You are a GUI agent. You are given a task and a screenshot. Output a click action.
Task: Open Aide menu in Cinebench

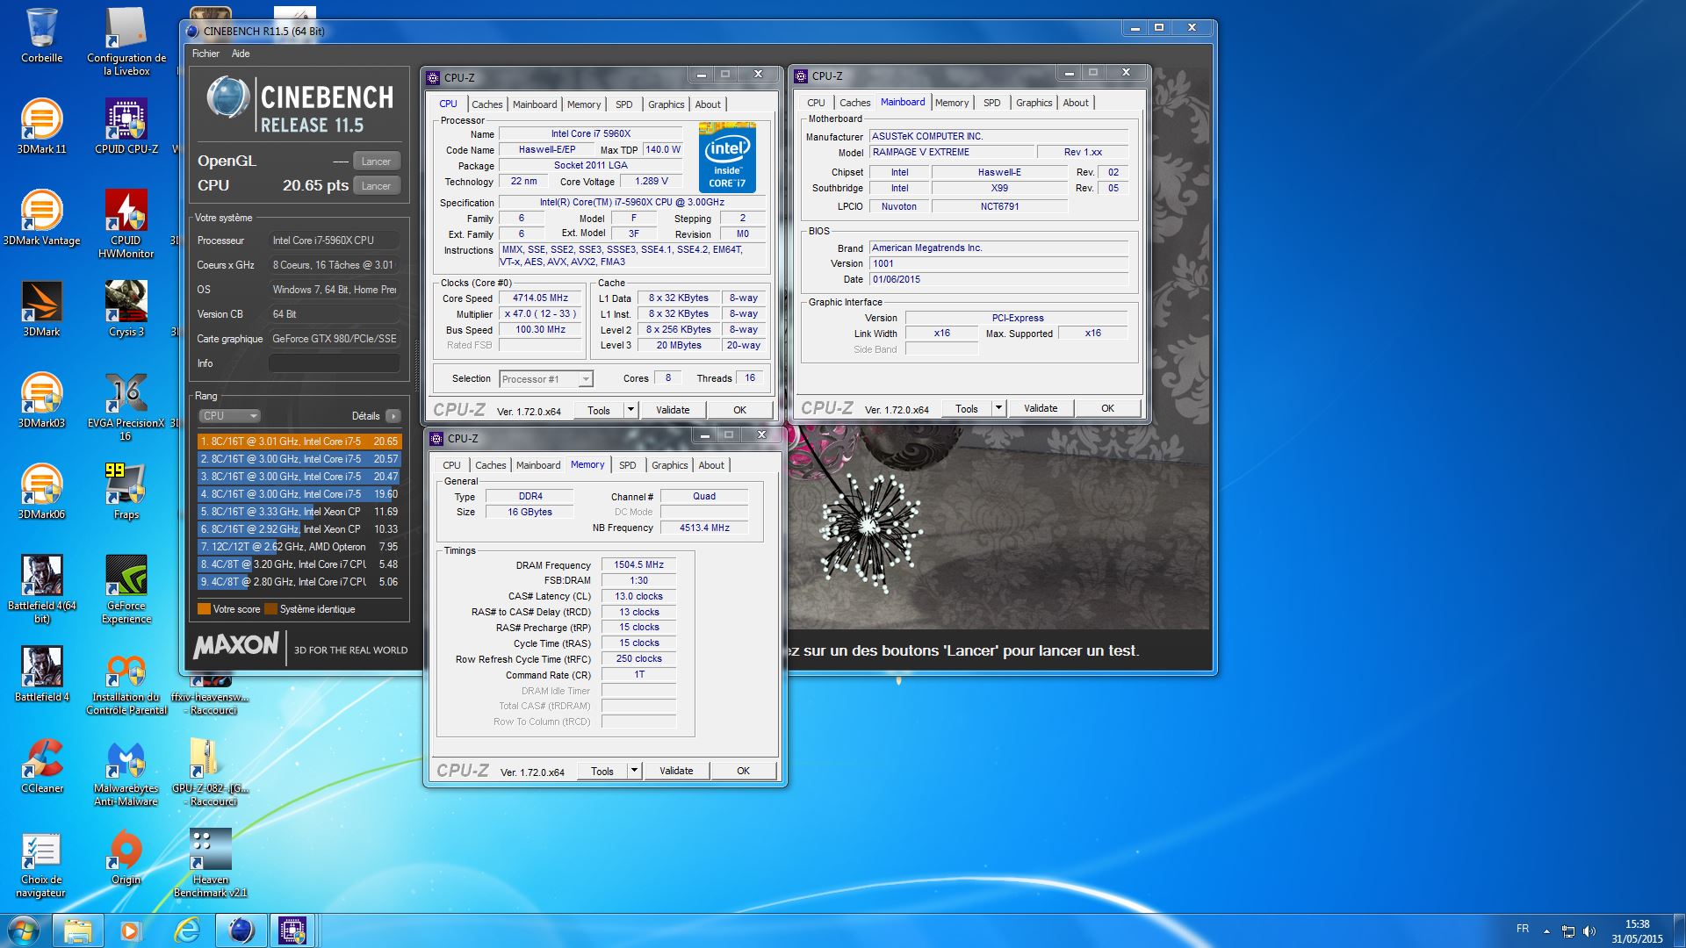click(241, 54)
